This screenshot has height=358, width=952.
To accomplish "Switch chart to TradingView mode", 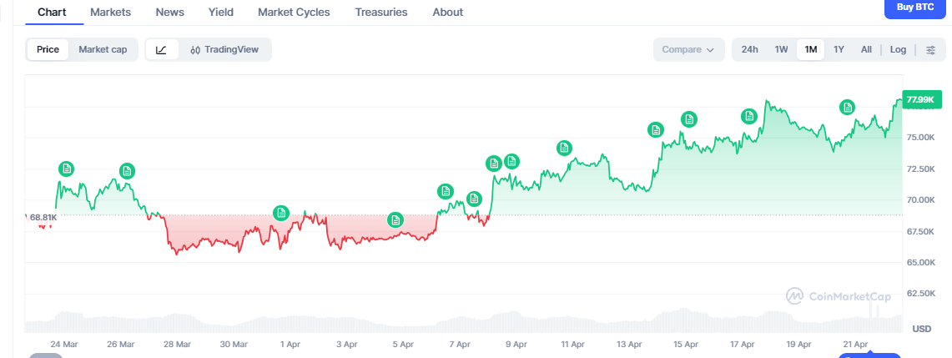I will pyautogui.click(x=224, y=49).
